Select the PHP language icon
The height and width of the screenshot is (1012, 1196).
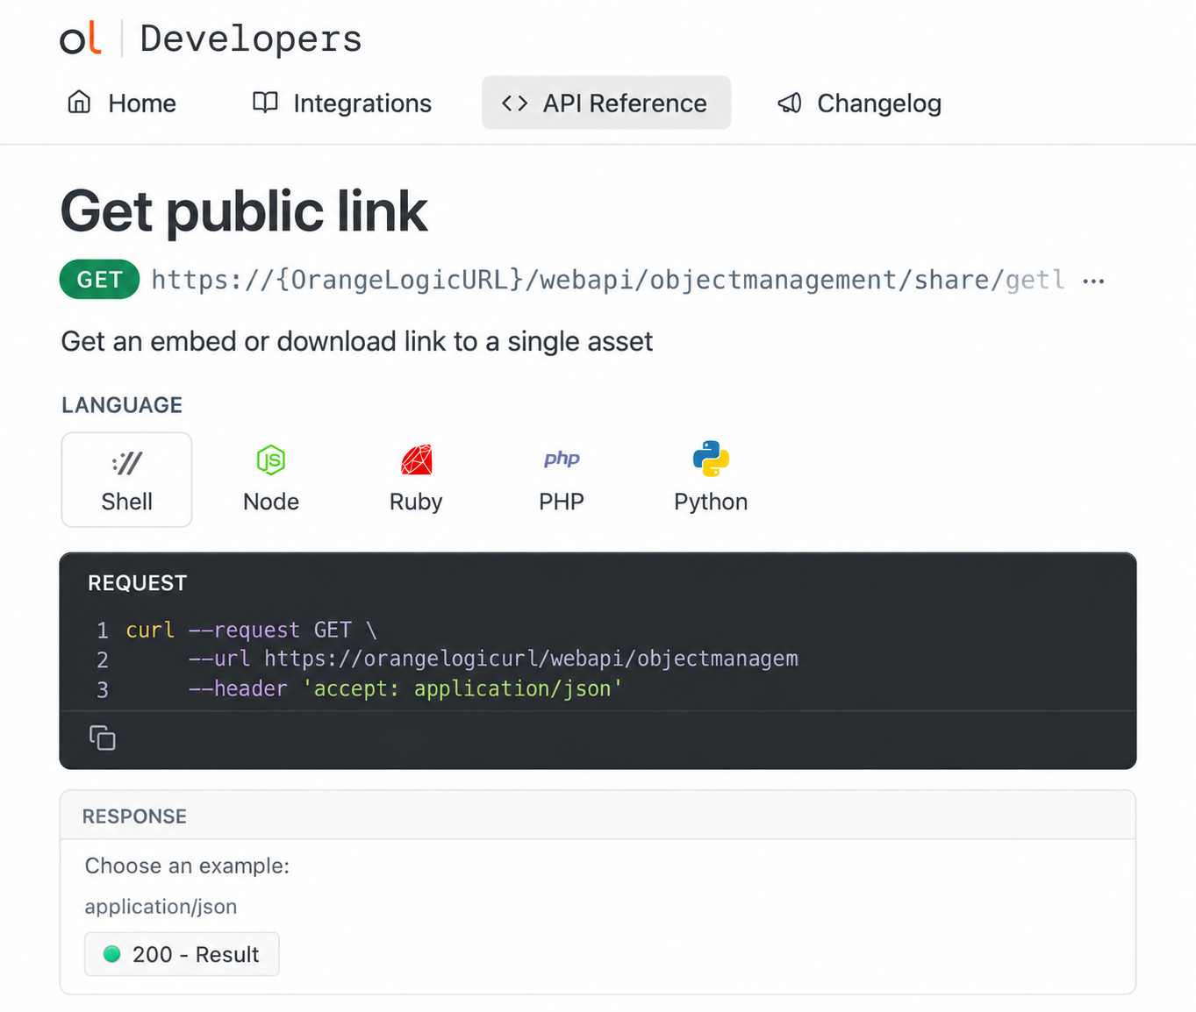point(562,459)
